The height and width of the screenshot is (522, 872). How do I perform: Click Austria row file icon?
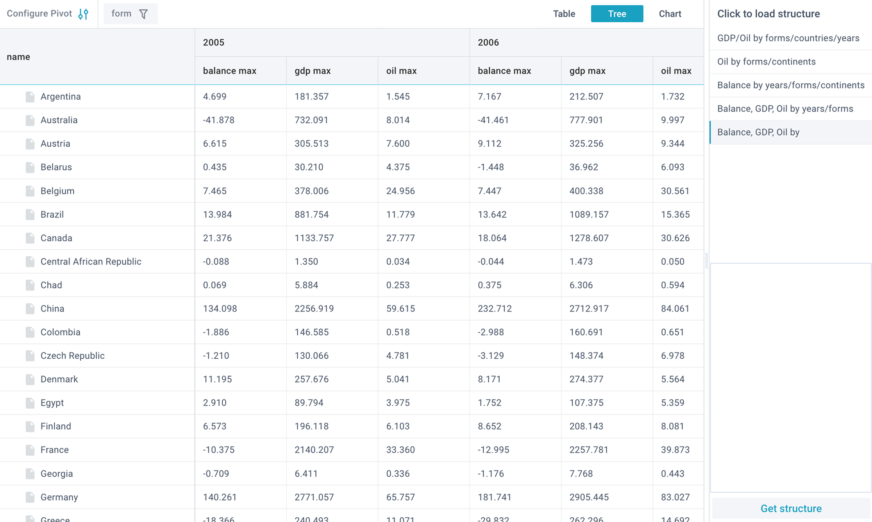pyautogui.click(x=30, y=143)
